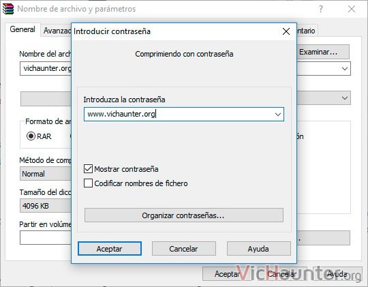Open Ayuda in the password dialog

(259, 248)
